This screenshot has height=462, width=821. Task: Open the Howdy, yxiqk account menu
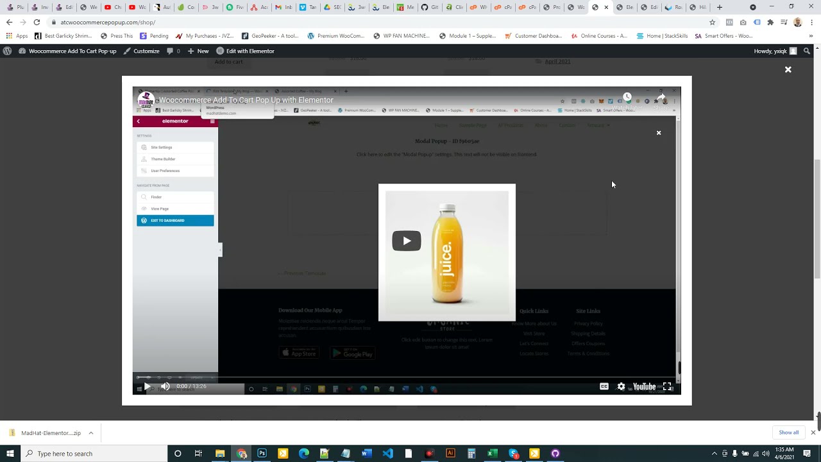(775, 51)
